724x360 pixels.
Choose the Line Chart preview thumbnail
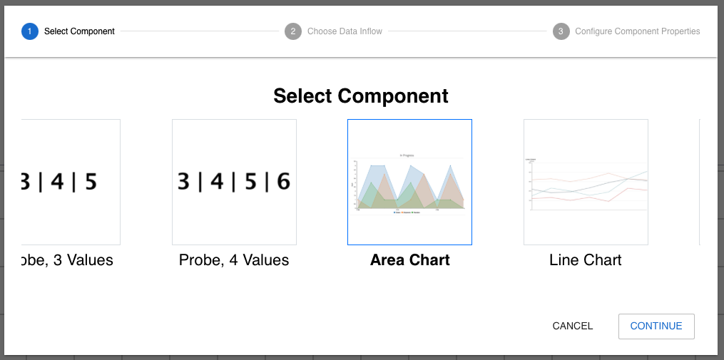pyautogui.click(x=586, y=182)
